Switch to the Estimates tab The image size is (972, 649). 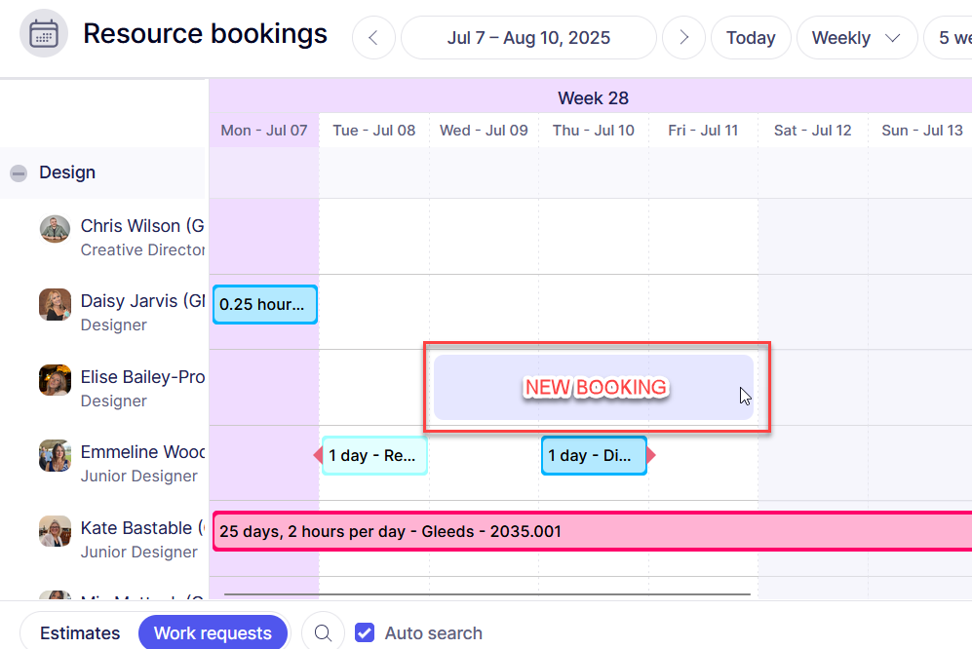[x=80, y=633]
